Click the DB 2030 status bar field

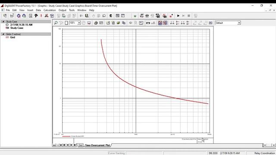point(213,153)
